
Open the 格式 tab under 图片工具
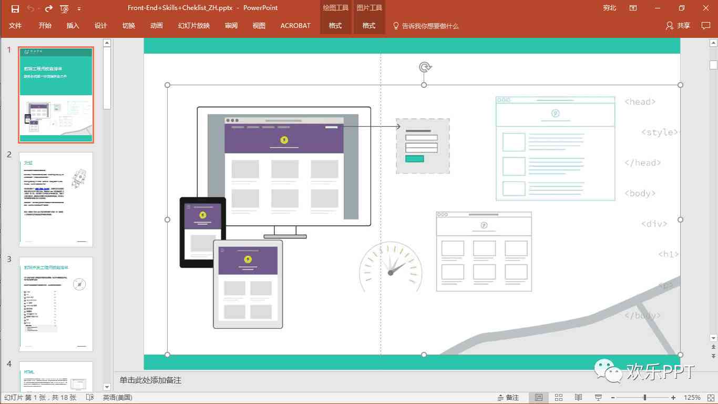pos(369,25)
